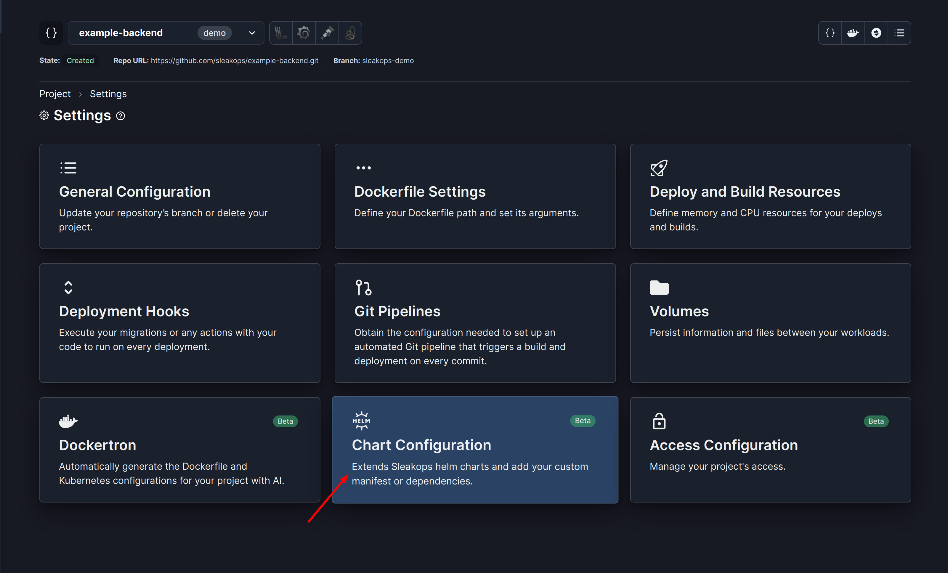This screenshot has width=948, height=573.
Task: Expand the example-backend project dropdown
Action: point(252,33)
